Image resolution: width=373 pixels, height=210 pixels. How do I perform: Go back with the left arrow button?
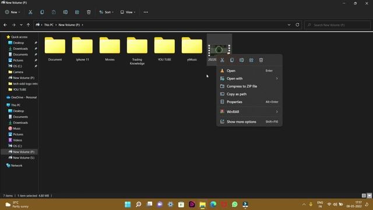5,24
